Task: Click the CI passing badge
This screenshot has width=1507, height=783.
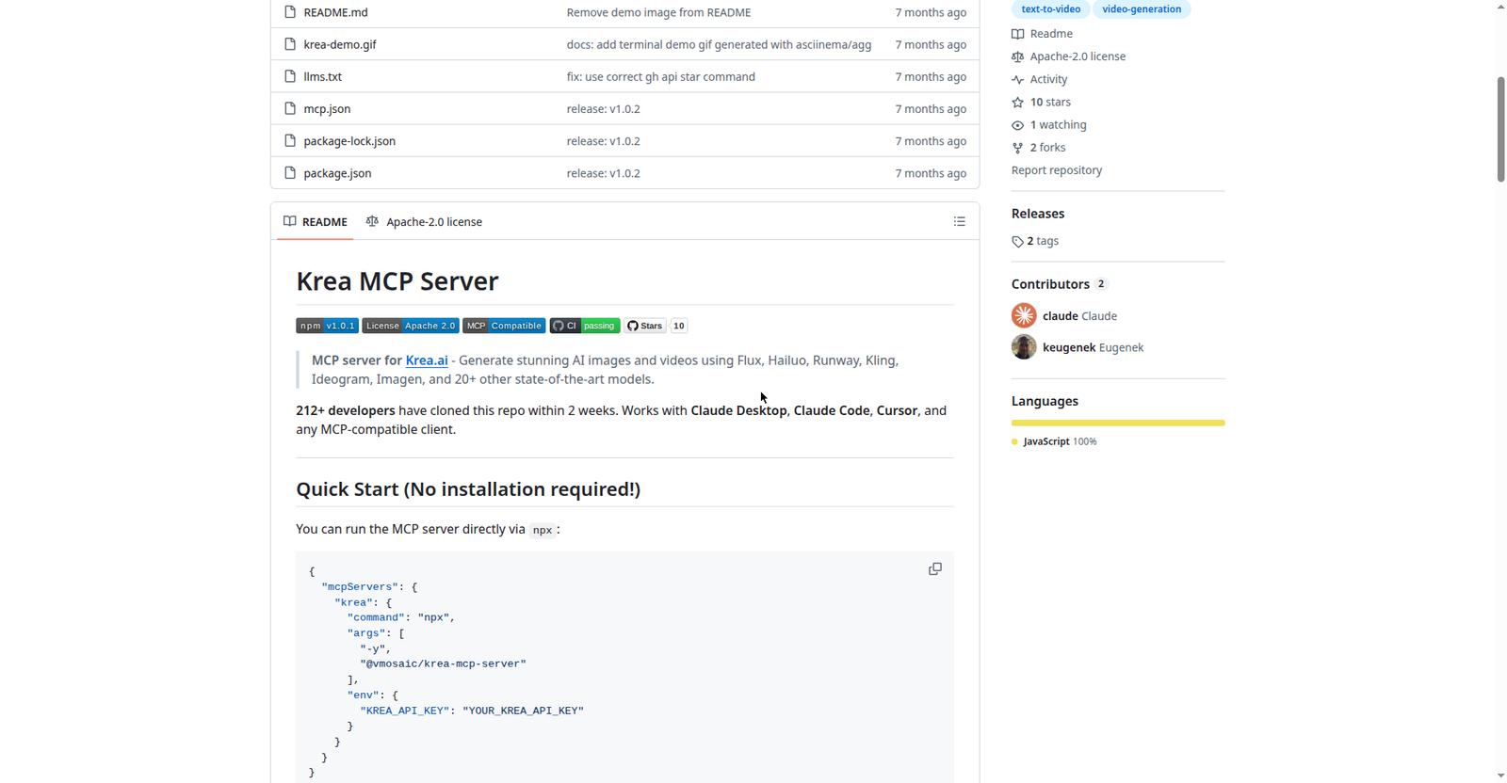Action: (x=585, y=326)
